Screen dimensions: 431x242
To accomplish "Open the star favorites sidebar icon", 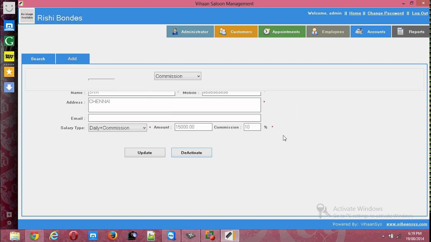I will pos(9,72).
